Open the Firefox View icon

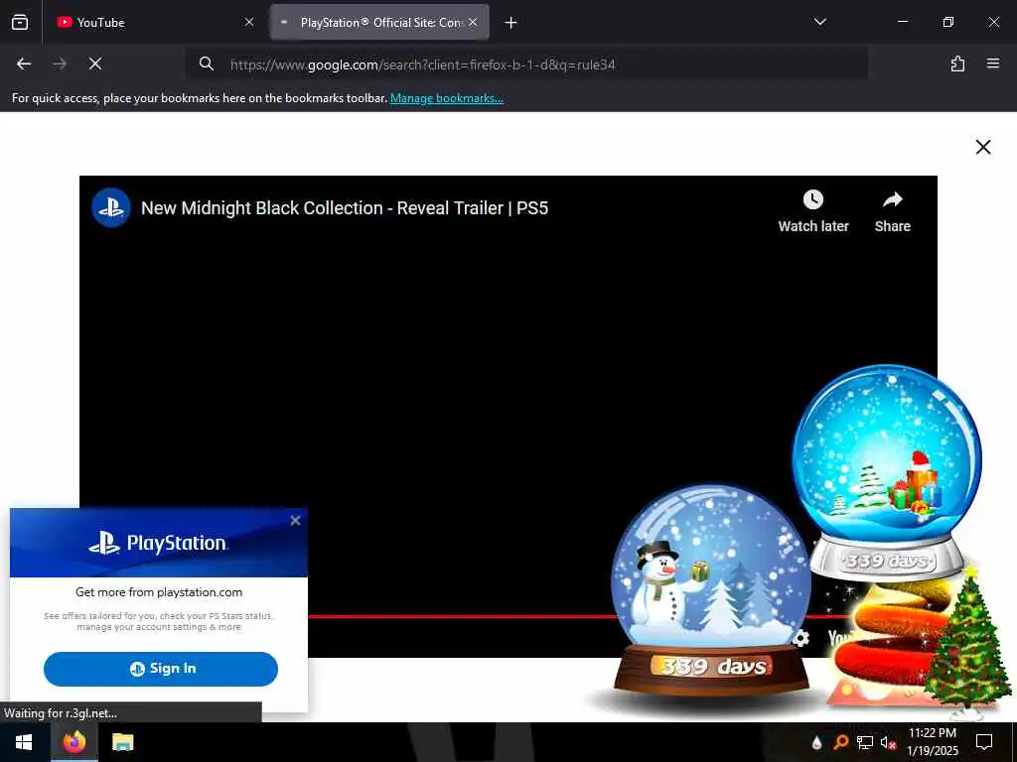(x=20, y=22)
